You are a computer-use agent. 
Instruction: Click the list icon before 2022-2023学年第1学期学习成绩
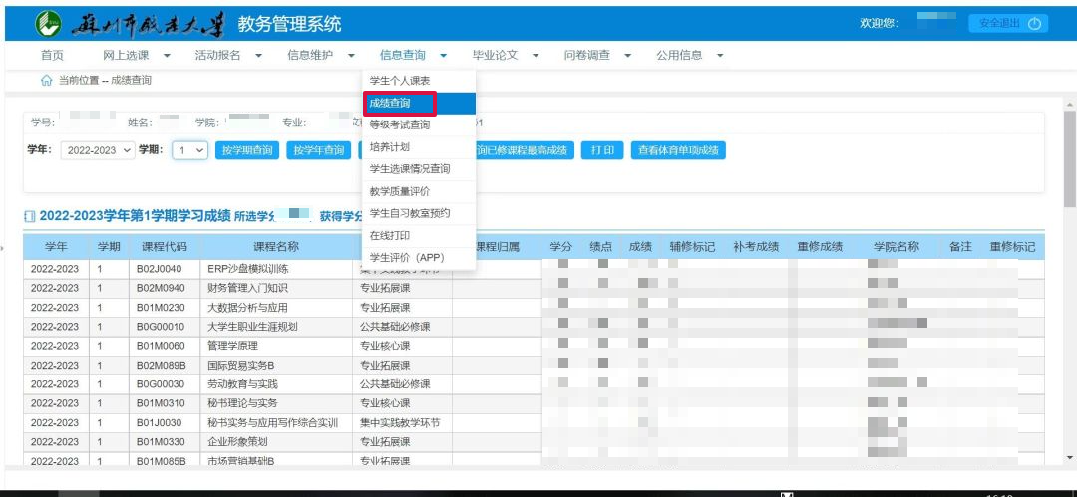click(x=30, y=217)
